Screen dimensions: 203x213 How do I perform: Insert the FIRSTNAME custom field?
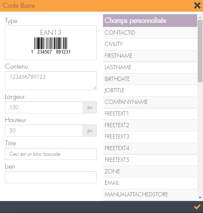150,56
